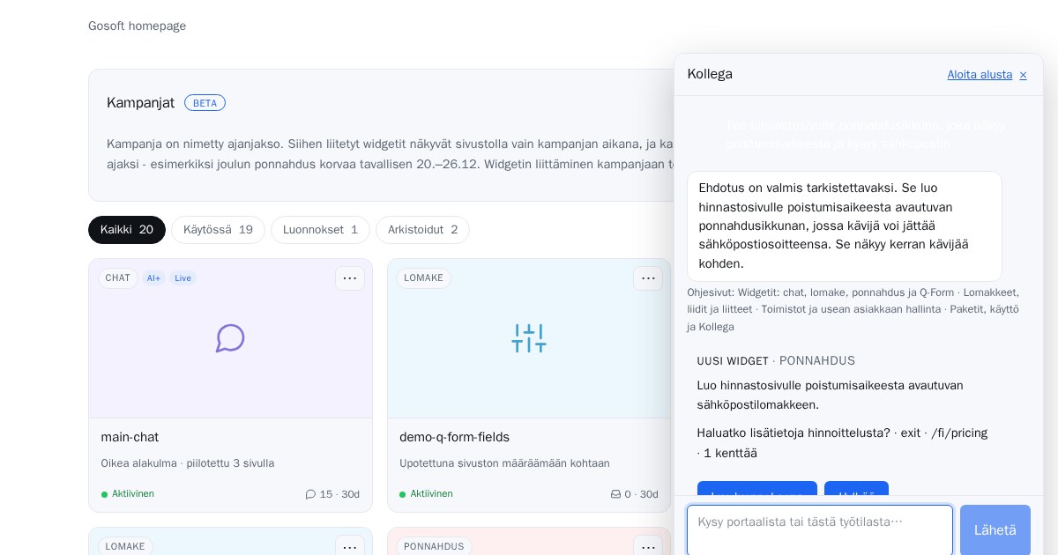This screenshot has height=555, width=1058.
Task: Click the BETA badge next to Kampanjat
Action: (205, 103)
